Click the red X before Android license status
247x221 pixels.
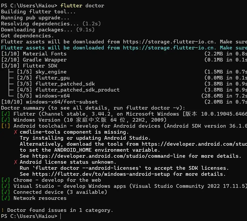pos(15,162)
